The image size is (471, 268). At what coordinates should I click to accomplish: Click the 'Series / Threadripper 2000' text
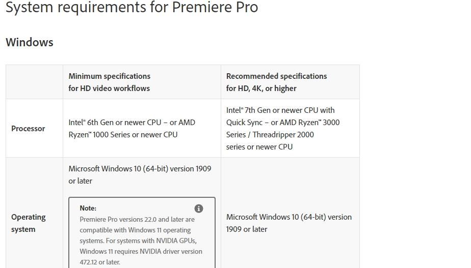tap(270, 135)
